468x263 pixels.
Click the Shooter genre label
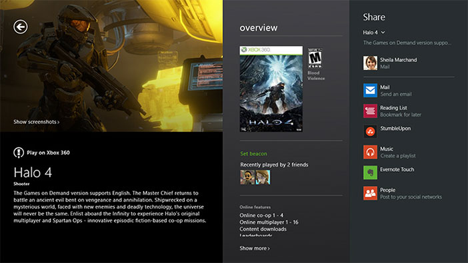pos(21,184)
